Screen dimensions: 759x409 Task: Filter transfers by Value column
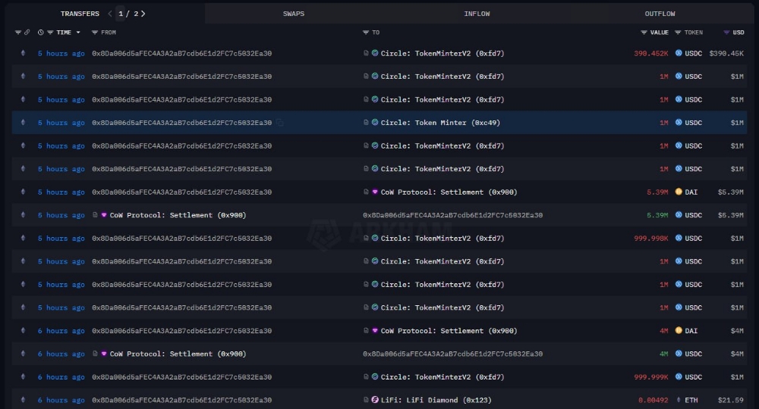point(644,33)
